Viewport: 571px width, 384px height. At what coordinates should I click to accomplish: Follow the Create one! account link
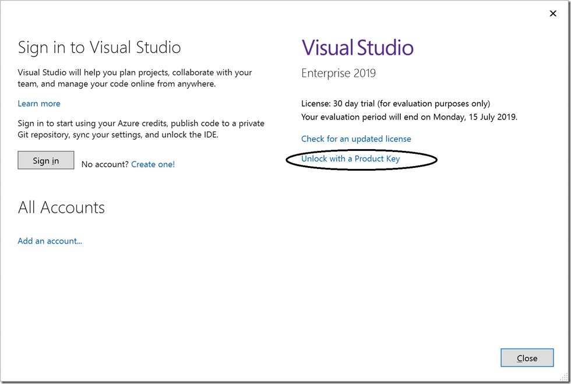(153, 164)
